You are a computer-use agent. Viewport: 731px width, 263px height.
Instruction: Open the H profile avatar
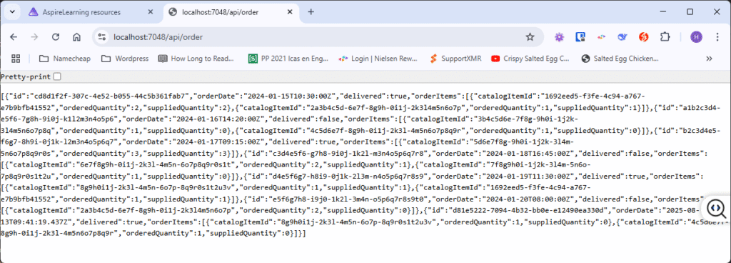click(697, 37)
